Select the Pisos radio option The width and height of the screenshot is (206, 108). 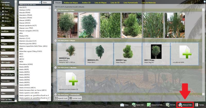[2, 11]
